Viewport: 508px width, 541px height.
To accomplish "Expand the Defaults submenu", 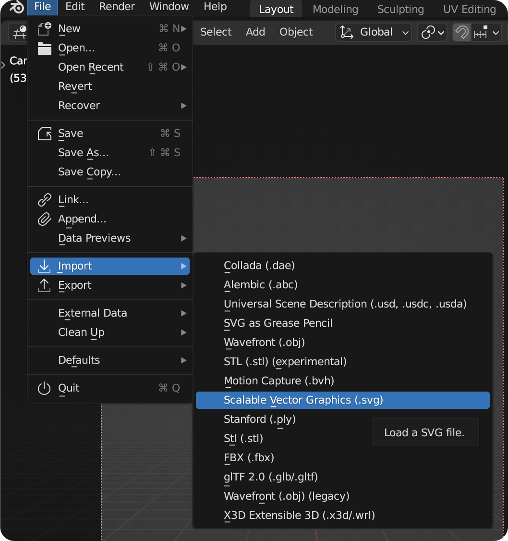I will pyautogui.click(x=184, y=360).
